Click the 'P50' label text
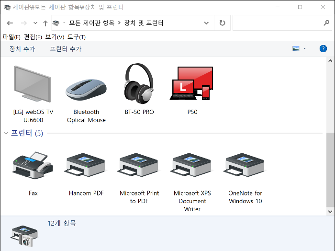335x251 pixels. pyautogui.click(x=192, y=112)
